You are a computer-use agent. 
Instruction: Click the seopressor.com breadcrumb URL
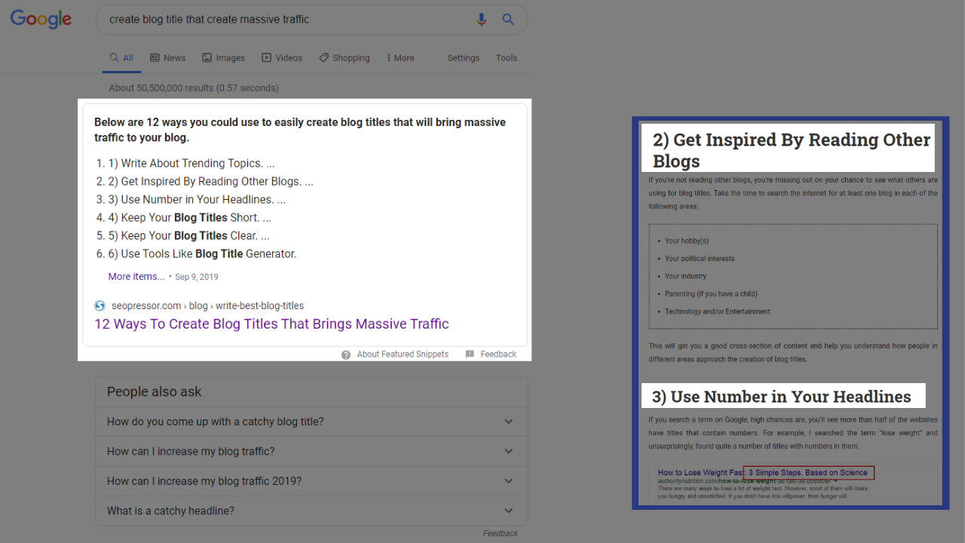tap(207, 305)
